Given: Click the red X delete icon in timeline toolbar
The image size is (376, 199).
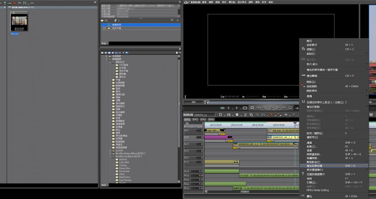Looking at the screenshot, I should click(x=271, y=115).
